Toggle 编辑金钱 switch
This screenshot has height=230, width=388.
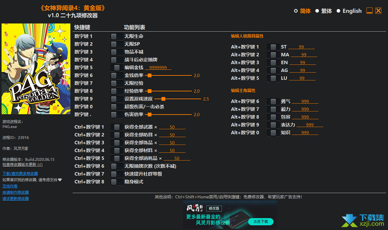tap(117, 68)
